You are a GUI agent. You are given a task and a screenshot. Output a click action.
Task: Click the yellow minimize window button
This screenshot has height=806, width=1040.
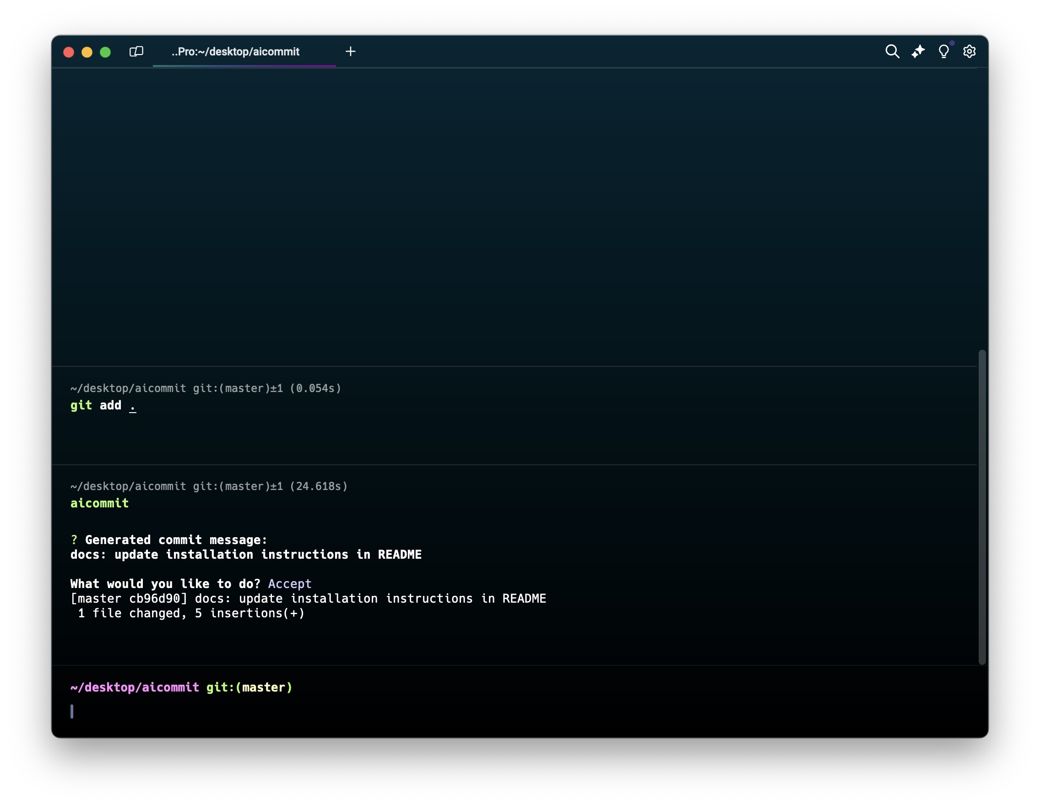pyautogui.click(x=87, y=52)
